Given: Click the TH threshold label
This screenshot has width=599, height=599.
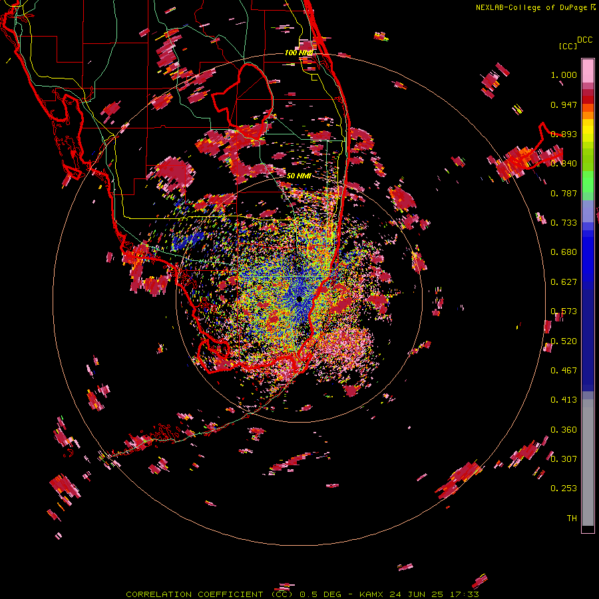Looking at the screenshot, I should 572,518.
